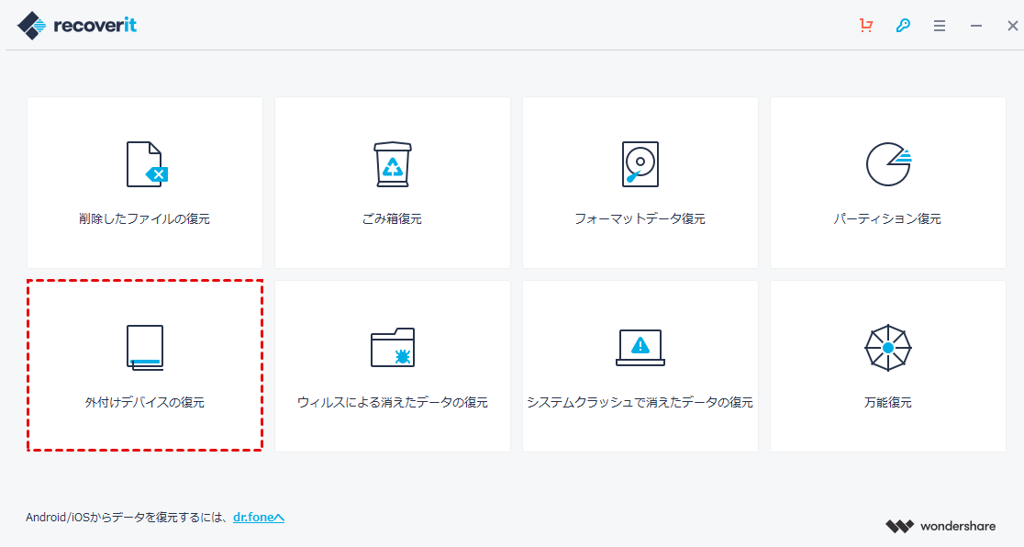Click the partition pie chart icon
This screenshot has height=547, width=1024.
click(x=888, y=164)
